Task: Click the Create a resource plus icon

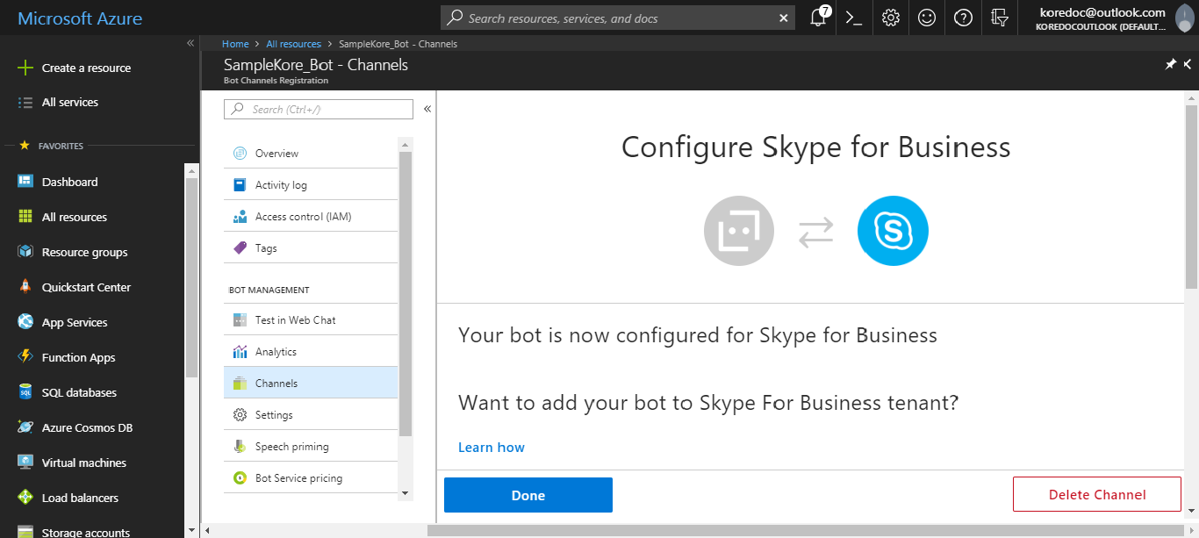Action: pos(25,68)
